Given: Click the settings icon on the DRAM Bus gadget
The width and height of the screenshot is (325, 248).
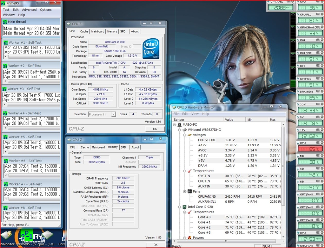Looking at the screenshot, I should pos(318,92).
